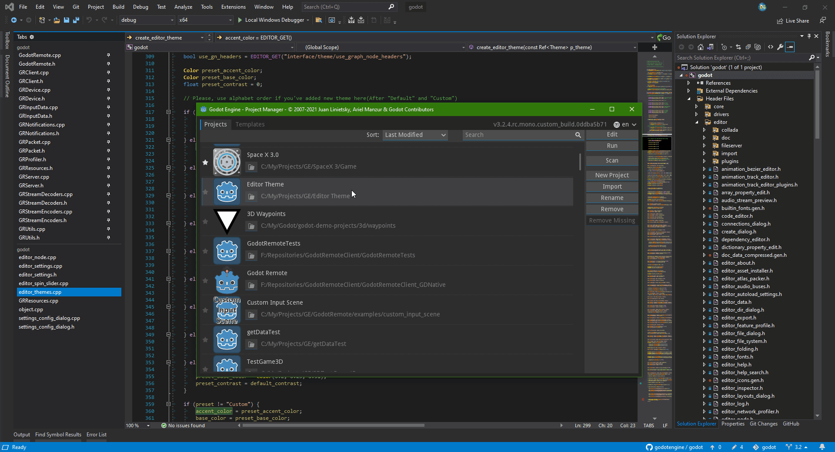This screenshot has height=452, width=835.
Task: Click the Undo icon in the toolbar
Action: (x=88, y=20)
